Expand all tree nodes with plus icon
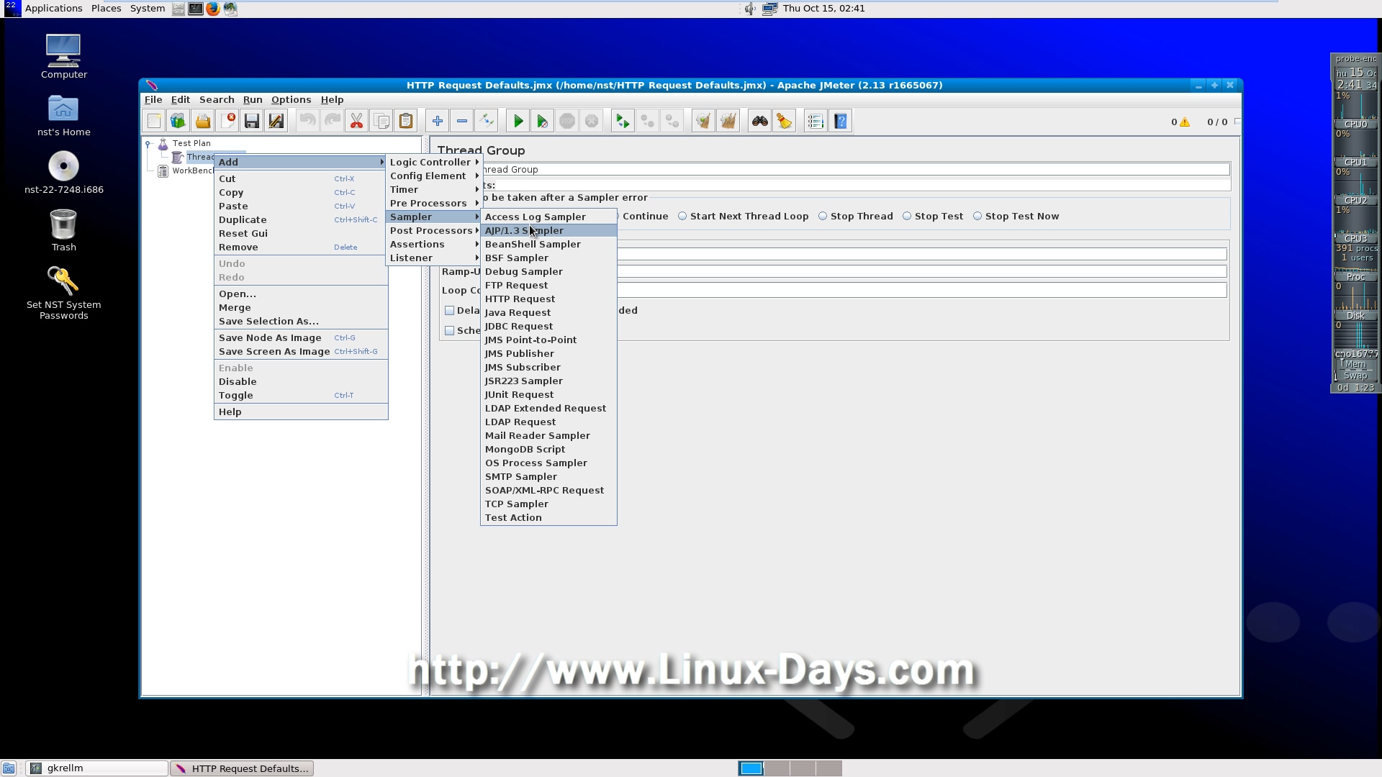This screenshot has width=1382, height=777. [437, 122]
